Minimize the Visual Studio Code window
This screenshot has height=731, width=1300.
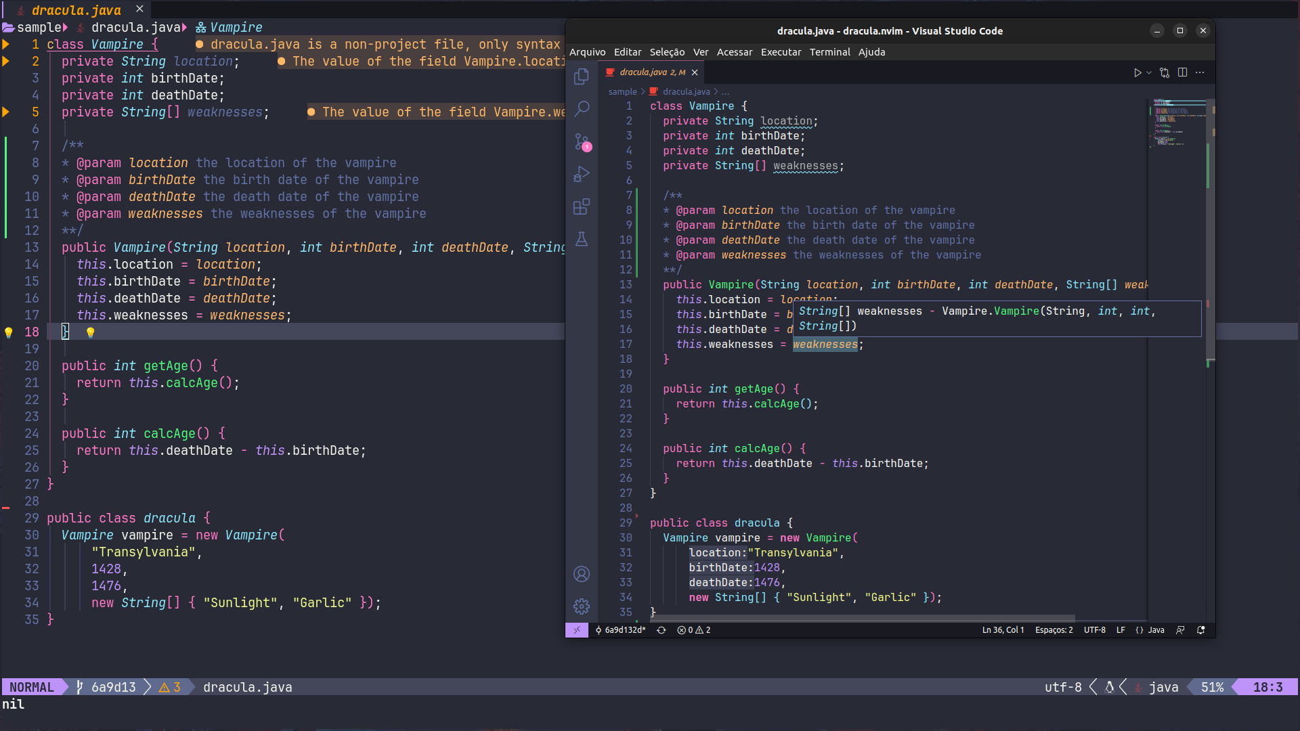1157,30
